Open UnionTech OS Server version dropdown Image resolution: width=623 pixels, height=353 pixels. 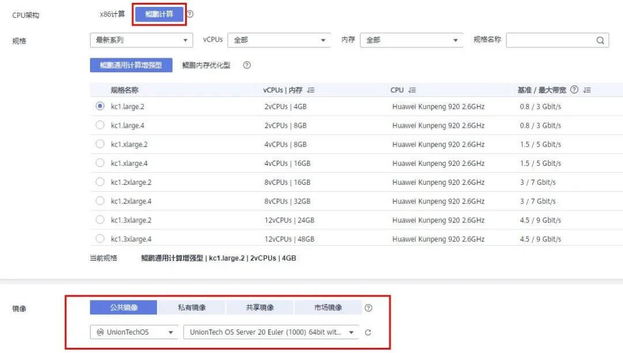pyautogui.click(x=271, y=332)
